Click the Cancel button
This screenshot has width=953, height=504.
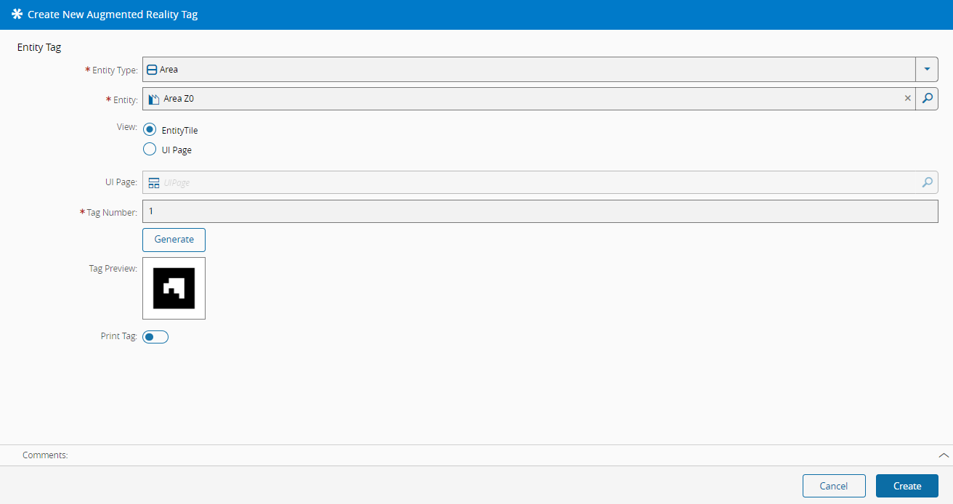pos(834,486)
